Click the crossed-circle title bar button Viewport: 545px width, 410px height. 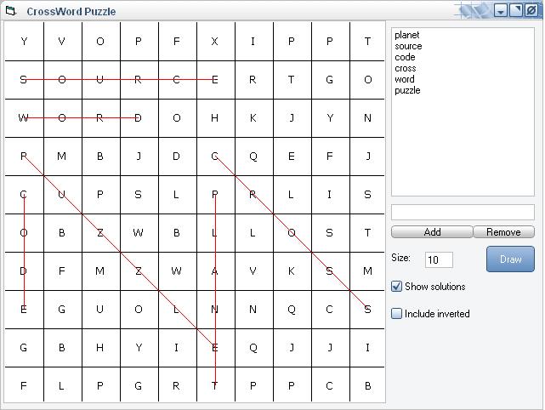[x=531, y=11]
